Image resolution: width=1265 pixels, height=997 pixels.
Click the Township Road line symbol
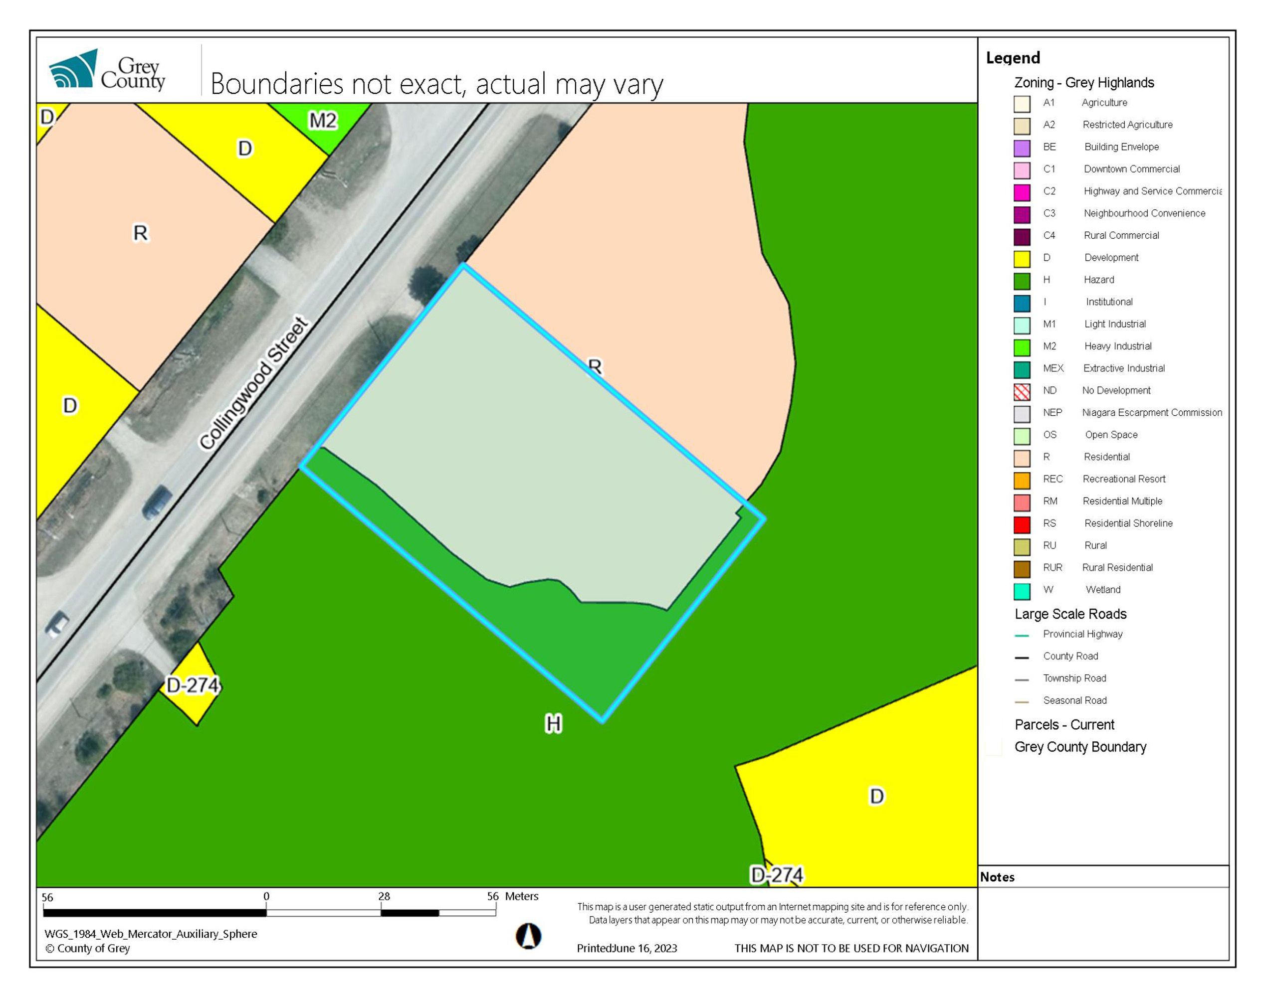point(1022,679)
